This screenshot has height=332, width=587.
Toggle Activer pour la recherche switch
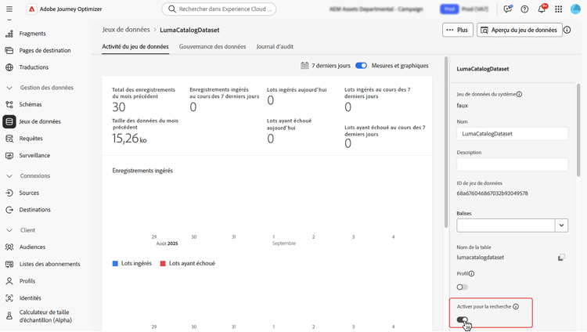point(463,319)
